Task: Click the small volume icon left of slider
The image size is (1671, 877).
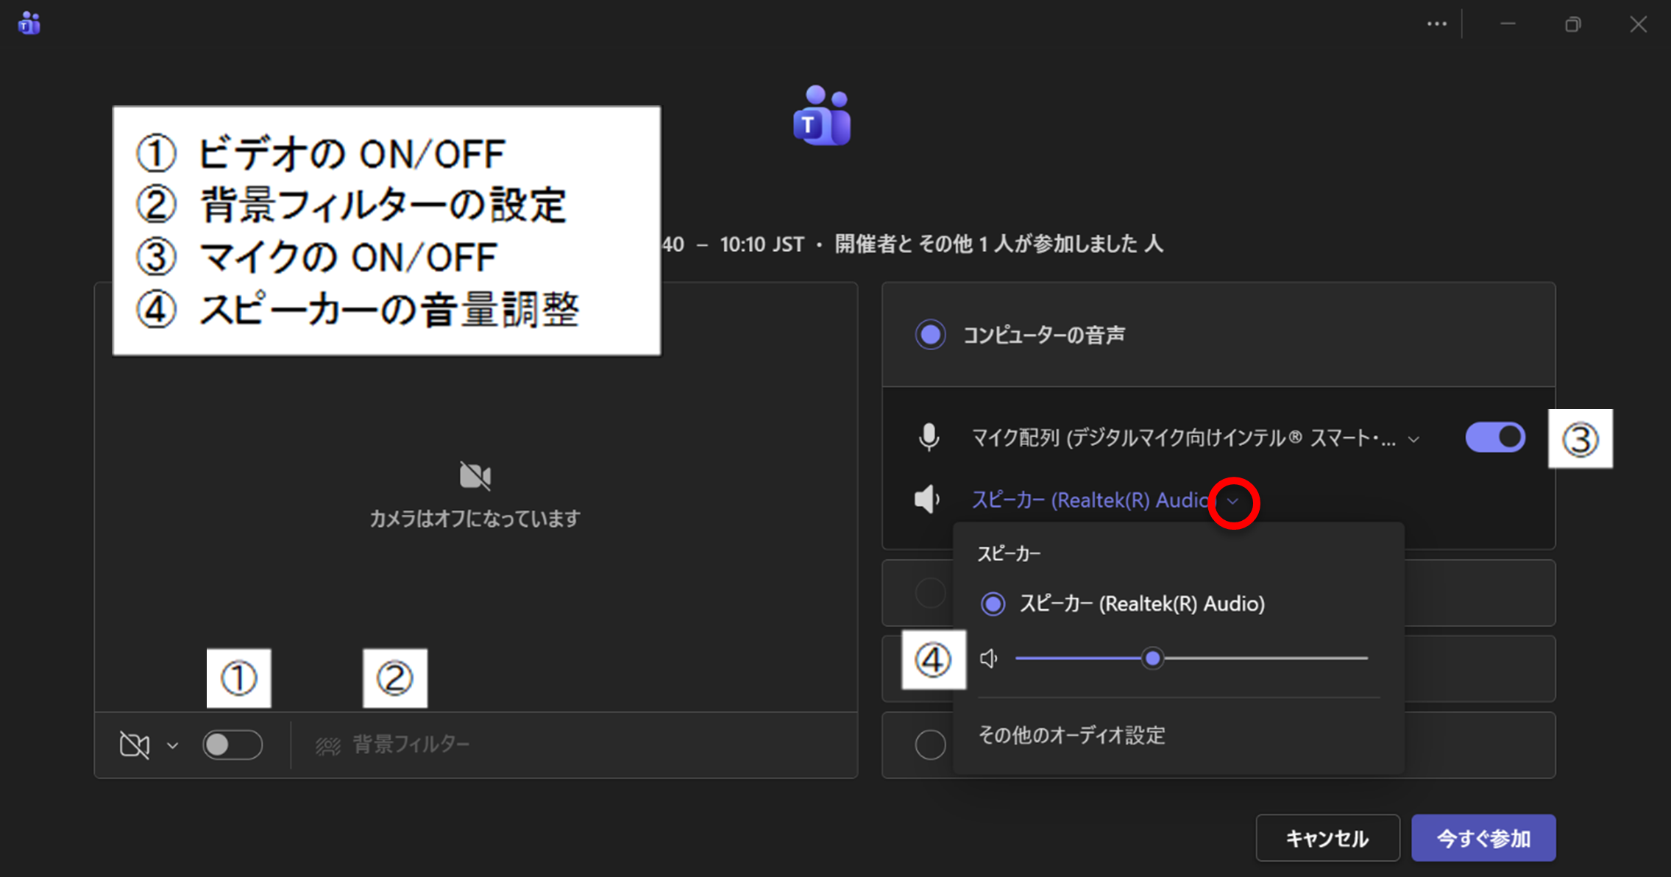Action: tap(989, 658)
